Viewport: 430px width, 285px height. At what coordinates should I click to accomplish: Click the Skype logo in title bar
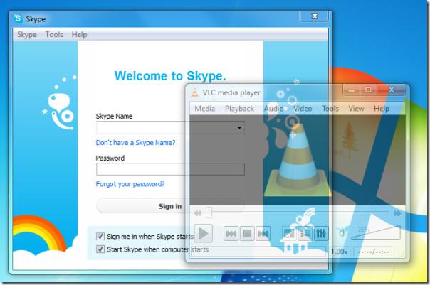(18, 18)
